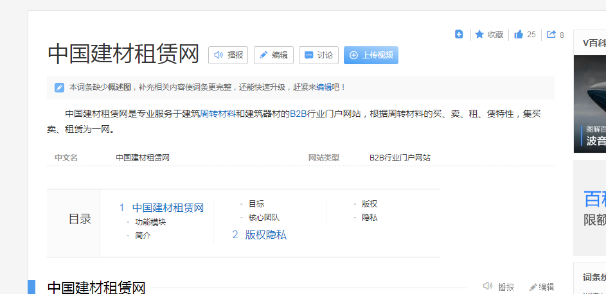Click the main page title 中国建材租赁网
606x294 pixels.
pos(123,54)
